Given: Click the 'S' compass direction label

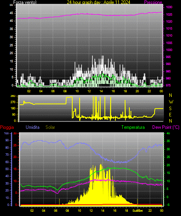Looking at the screenshot, I should 170,109.
